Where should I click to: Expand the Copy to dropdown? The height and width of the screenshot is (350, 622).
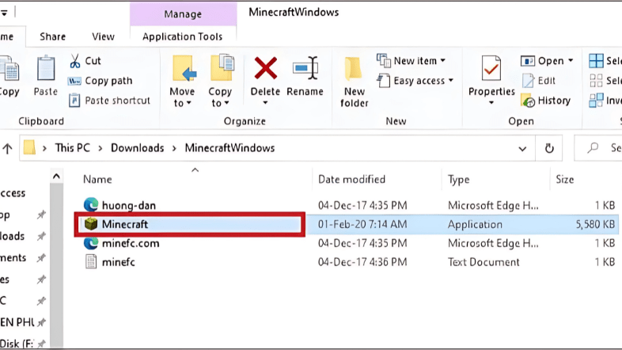(x=220, y=104)
